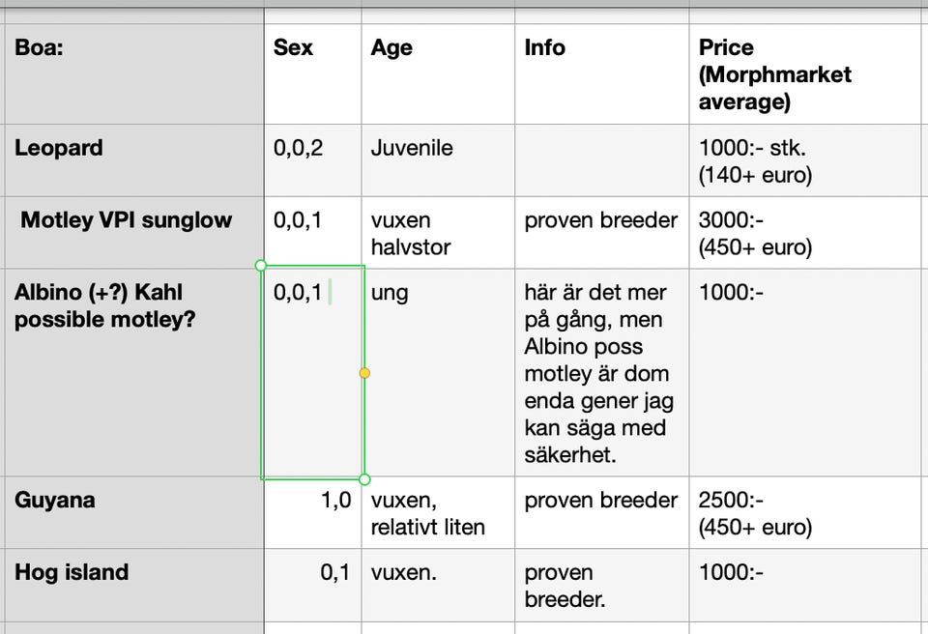Click the "Age" header cell
This screenshot has width=928, height=634.
pos(437,73)
